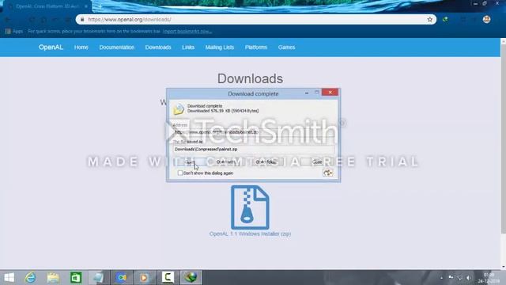The height and width of the screenshot is (285, 506).
Task: Click the padlock site info icon
Action: click(x=82, y=19)
